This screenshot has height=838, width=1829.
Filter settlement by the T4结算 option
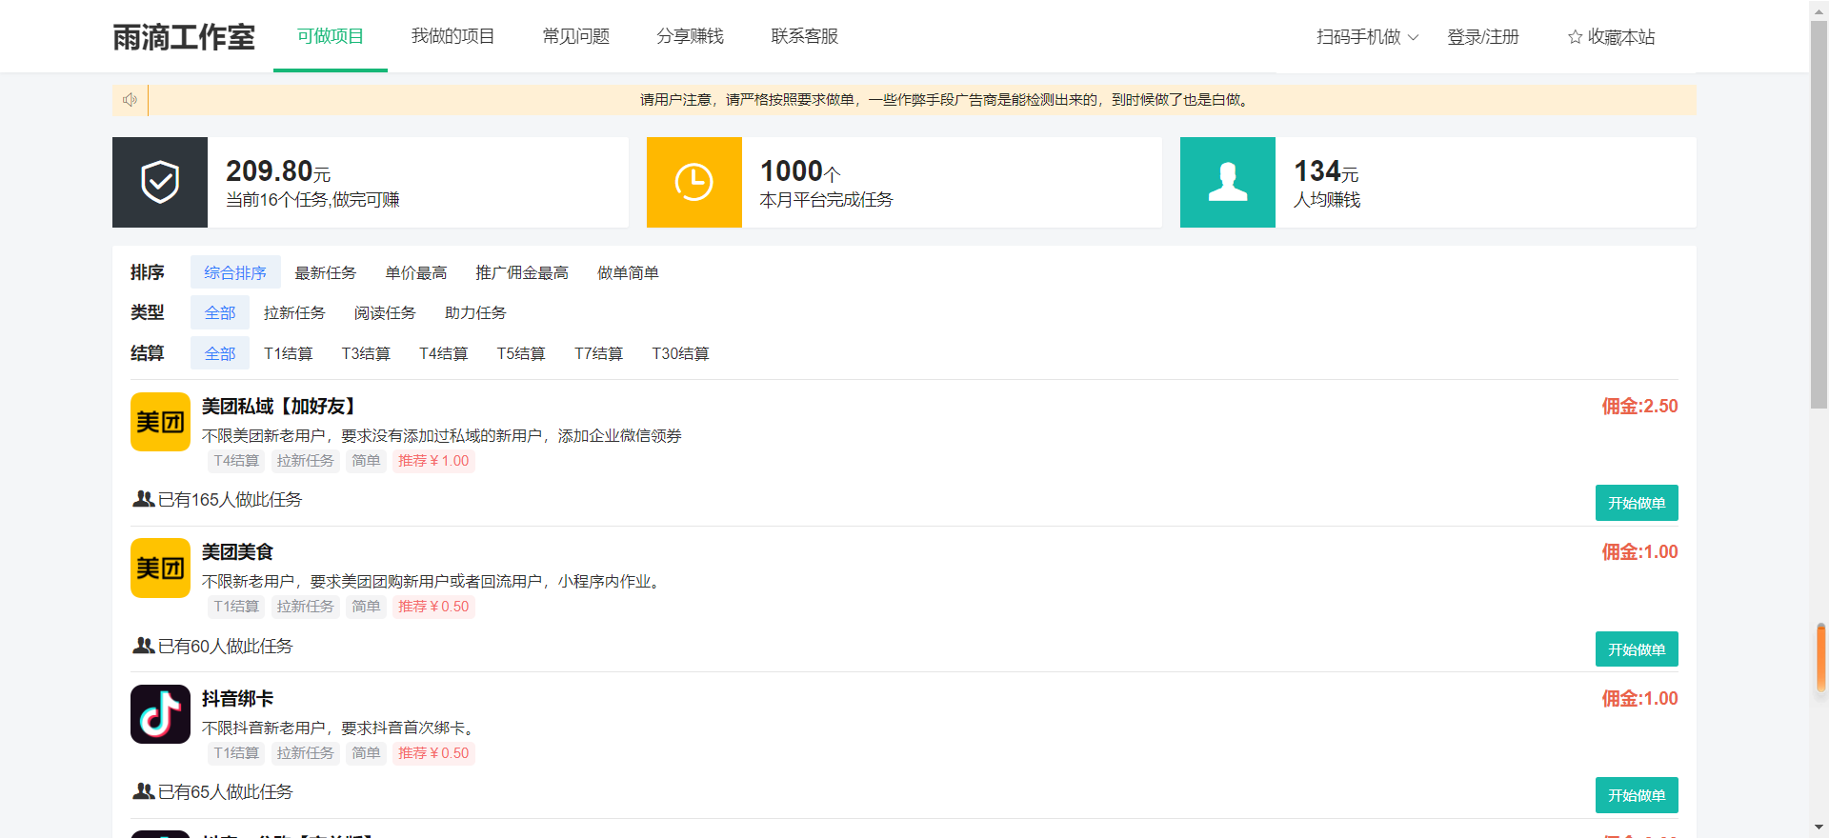444,353
